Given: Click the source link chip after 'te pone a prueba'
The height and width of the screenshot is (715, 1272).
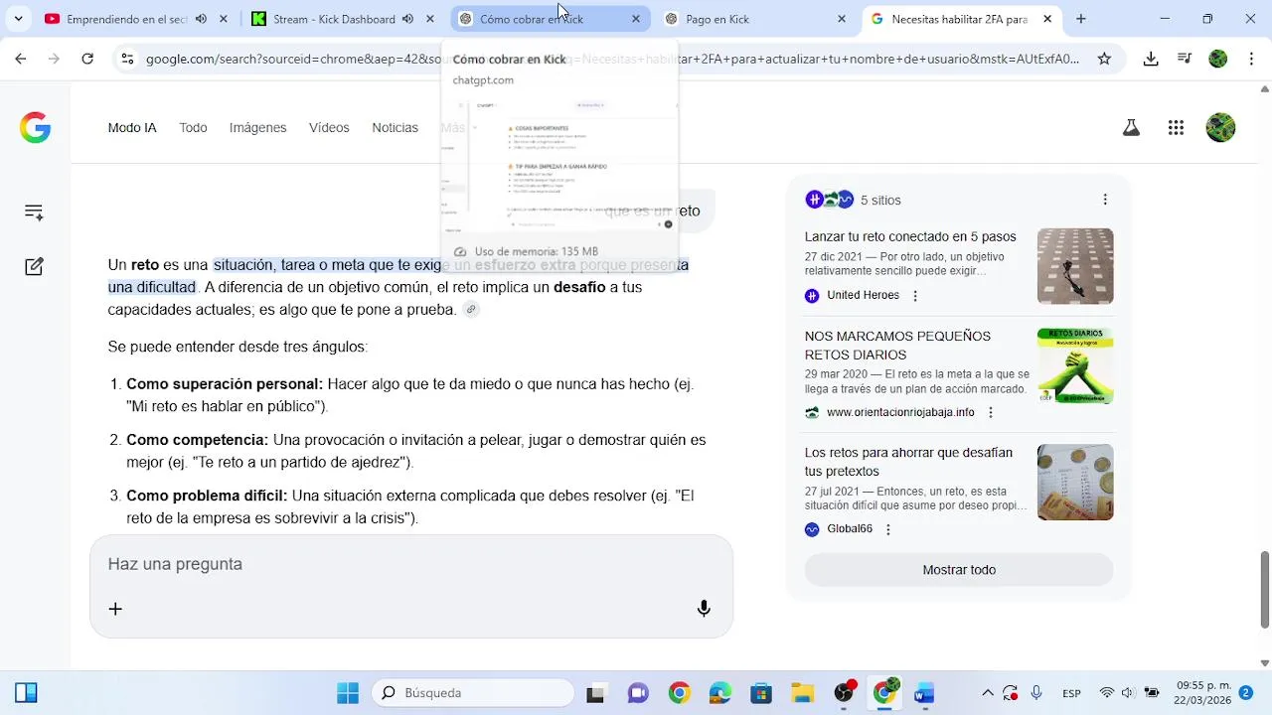Looking at the screenshot, I should [471, 310].
